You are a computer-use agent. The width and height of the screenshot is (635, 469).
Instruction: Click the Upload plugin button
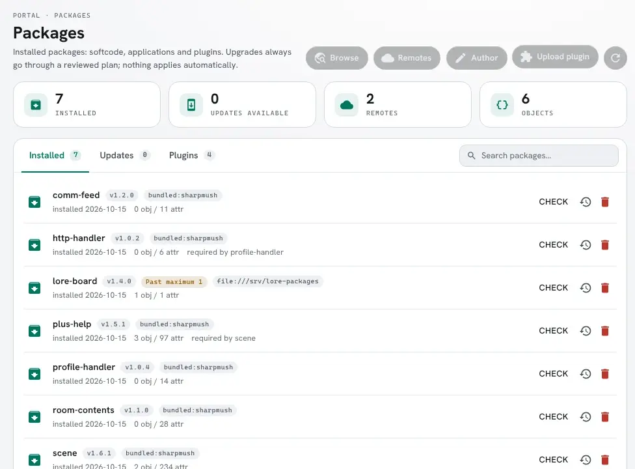click(555, 57)
